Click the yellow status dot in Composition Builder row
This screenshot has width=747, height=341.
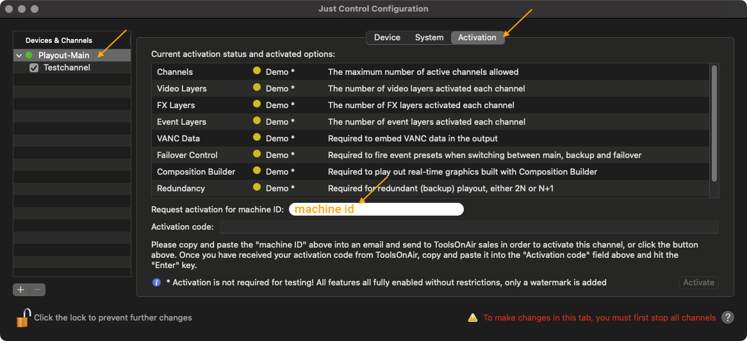(258, 171)
